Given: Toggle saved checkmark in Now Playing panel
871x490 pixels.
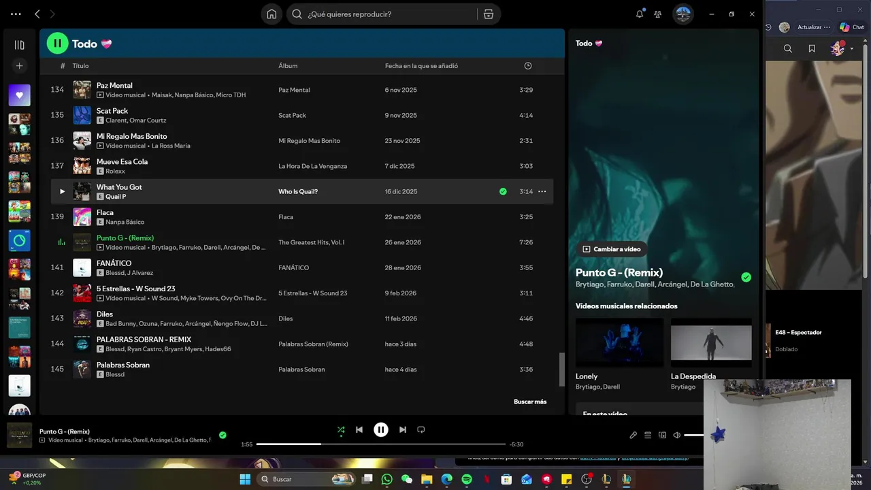Looking at the screenshot, I should click(x=746, y=277).
